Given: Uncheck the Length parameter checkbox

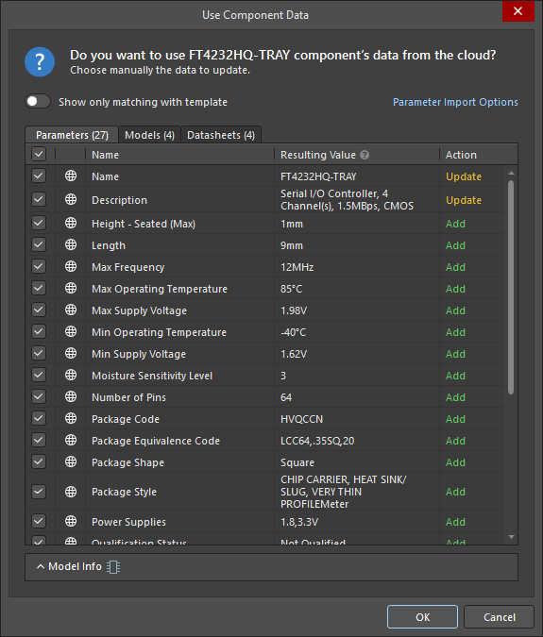Looking at the screenshot, I should [x=39, y=245].
